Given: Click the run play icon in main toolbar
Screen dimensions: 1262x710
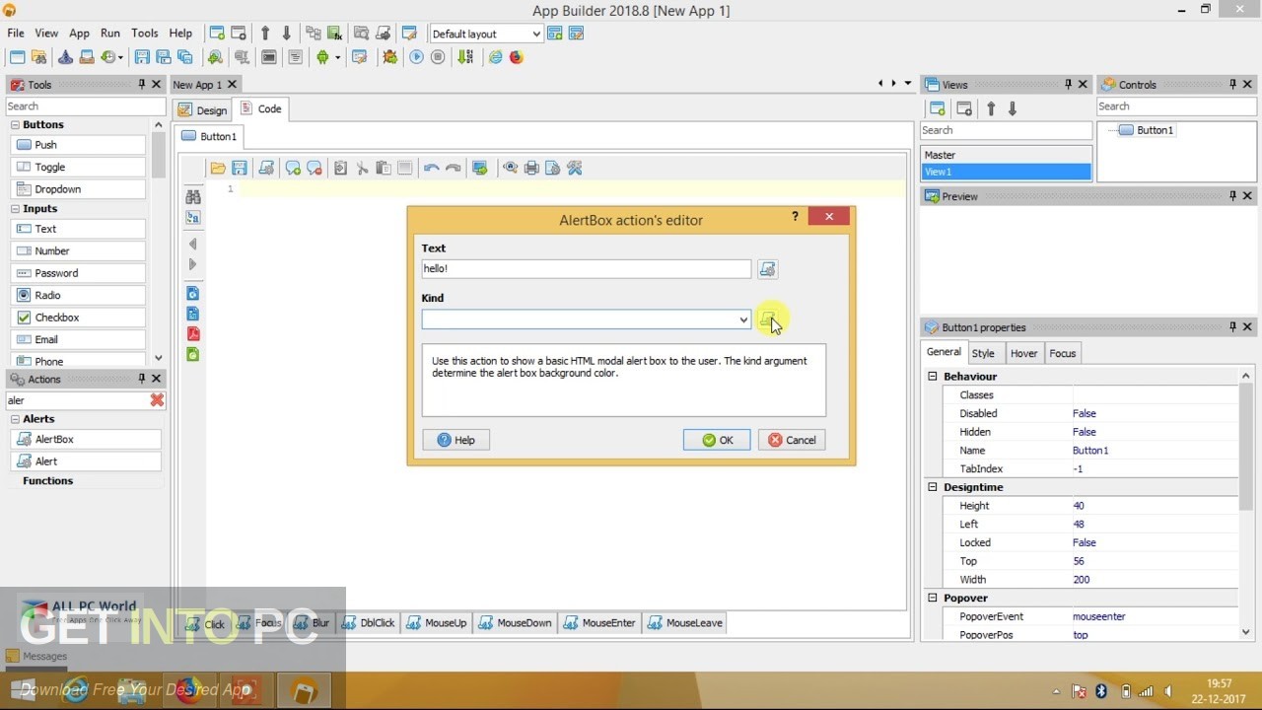Looking at the screenshot, I should [x=416, y=57].
